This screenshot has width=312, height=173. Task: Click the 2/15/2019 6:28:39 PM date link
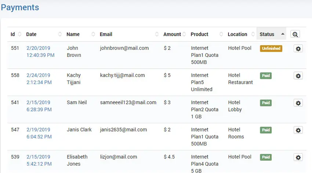click(39, 106)
